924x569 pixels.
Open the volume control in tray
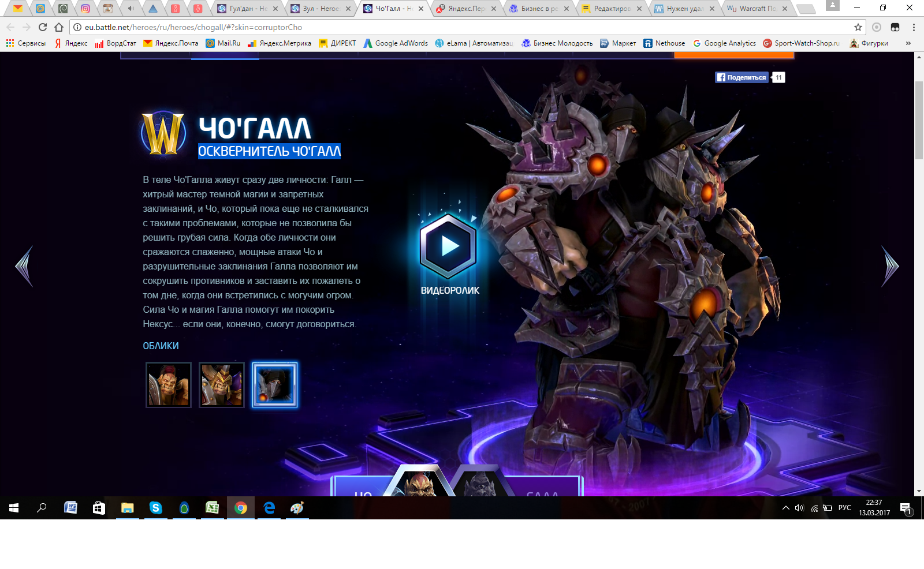click(799, 508)
